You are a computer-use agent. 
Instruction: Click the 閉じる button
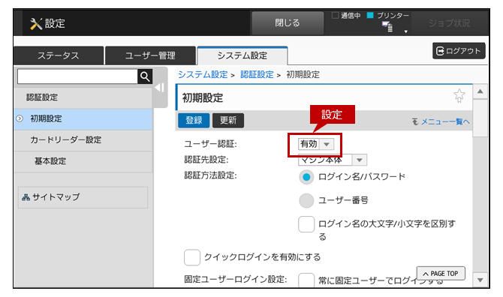pos(288,23)
